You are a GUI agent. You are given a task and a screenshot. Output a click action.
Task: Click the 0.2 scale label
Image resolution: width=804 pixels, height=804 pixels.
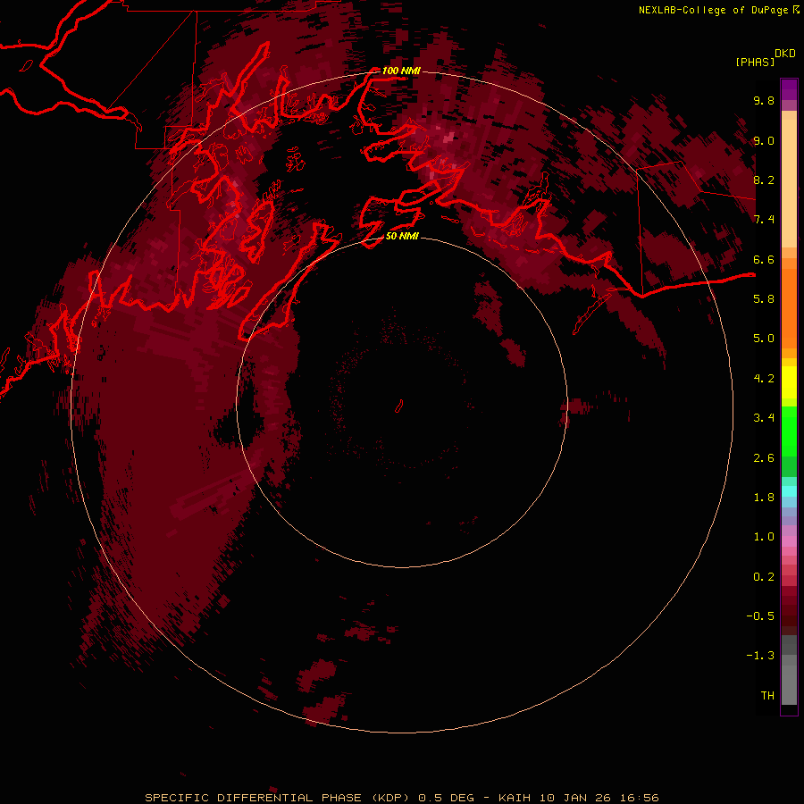[764, 577]
